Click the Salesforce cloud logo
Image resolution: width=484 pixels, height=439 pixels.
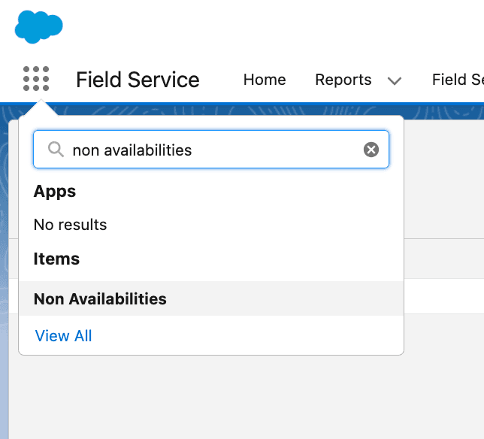[39, 27]
